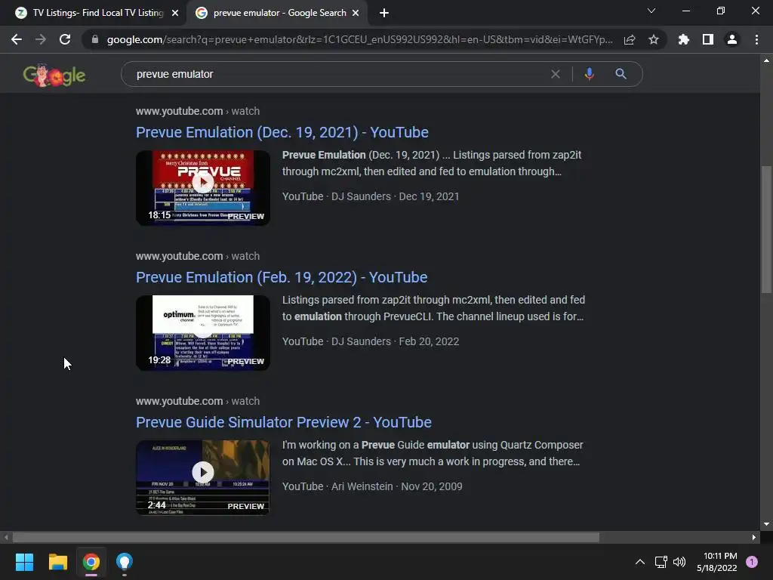Open the Tips lightbulb taskbar app
This screenshot has height=580, width=773.
tap(125, 562)
